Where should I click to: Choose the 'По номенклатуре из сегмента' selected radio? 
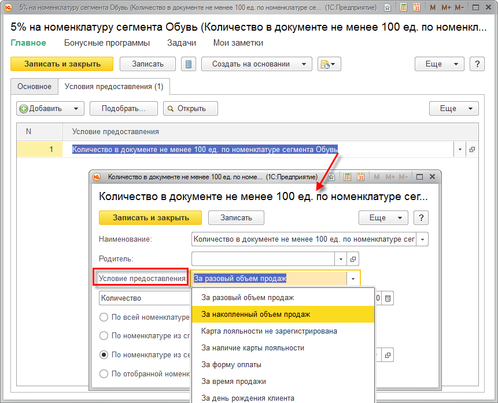[x=104, y=354]
